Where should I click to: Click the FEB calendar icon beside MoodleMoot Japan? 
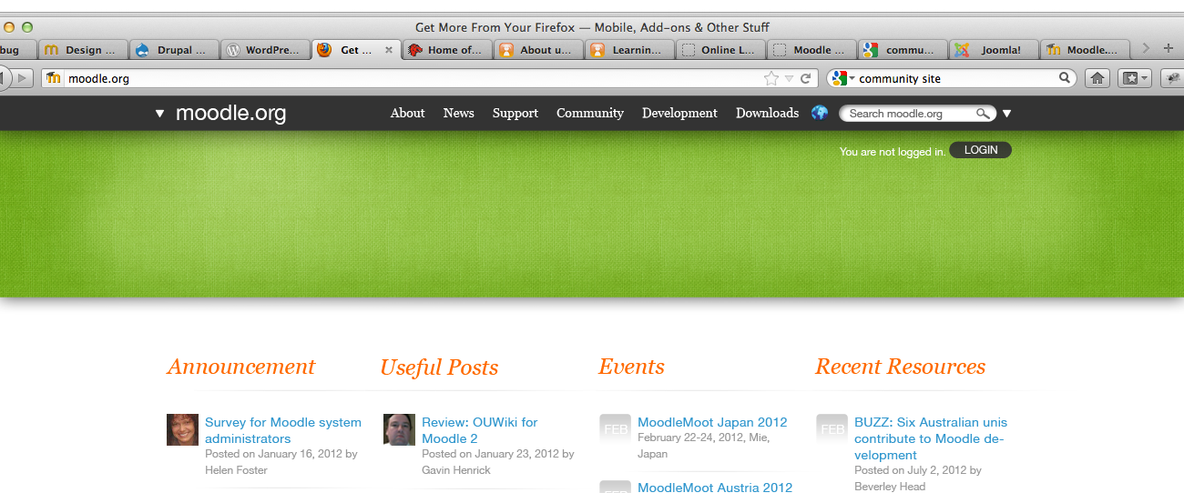[615, 428]
